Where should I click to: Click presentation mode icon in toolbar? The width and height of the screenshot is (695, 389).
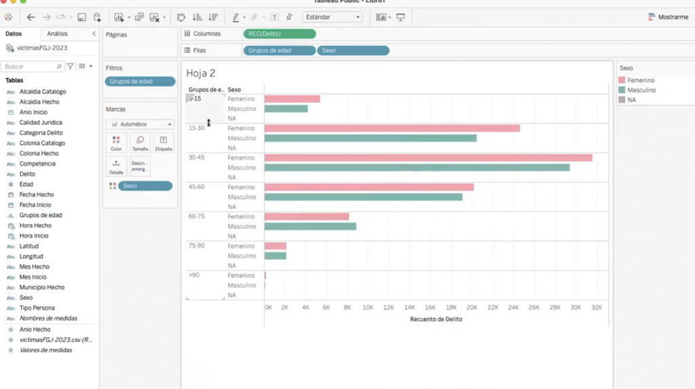tap(400, 17)
